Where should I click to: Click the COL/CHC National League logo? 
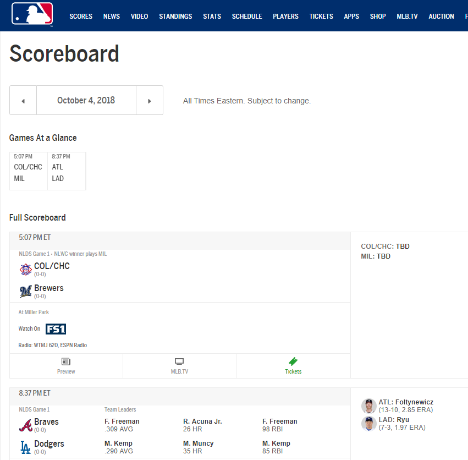[x=25, y=270]
